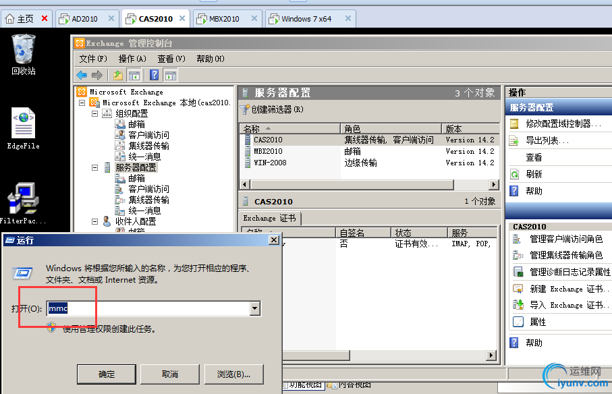Image resolution: width=612 pixels, height=394 pixels.
Task: Open the Run dialog command dropdown
Action: 255,308
